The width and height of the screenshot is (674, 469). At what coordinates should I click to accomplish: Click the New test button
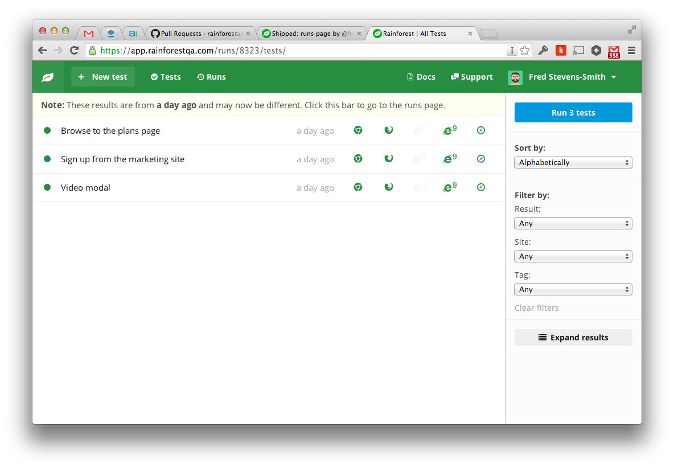coord(102,77)
